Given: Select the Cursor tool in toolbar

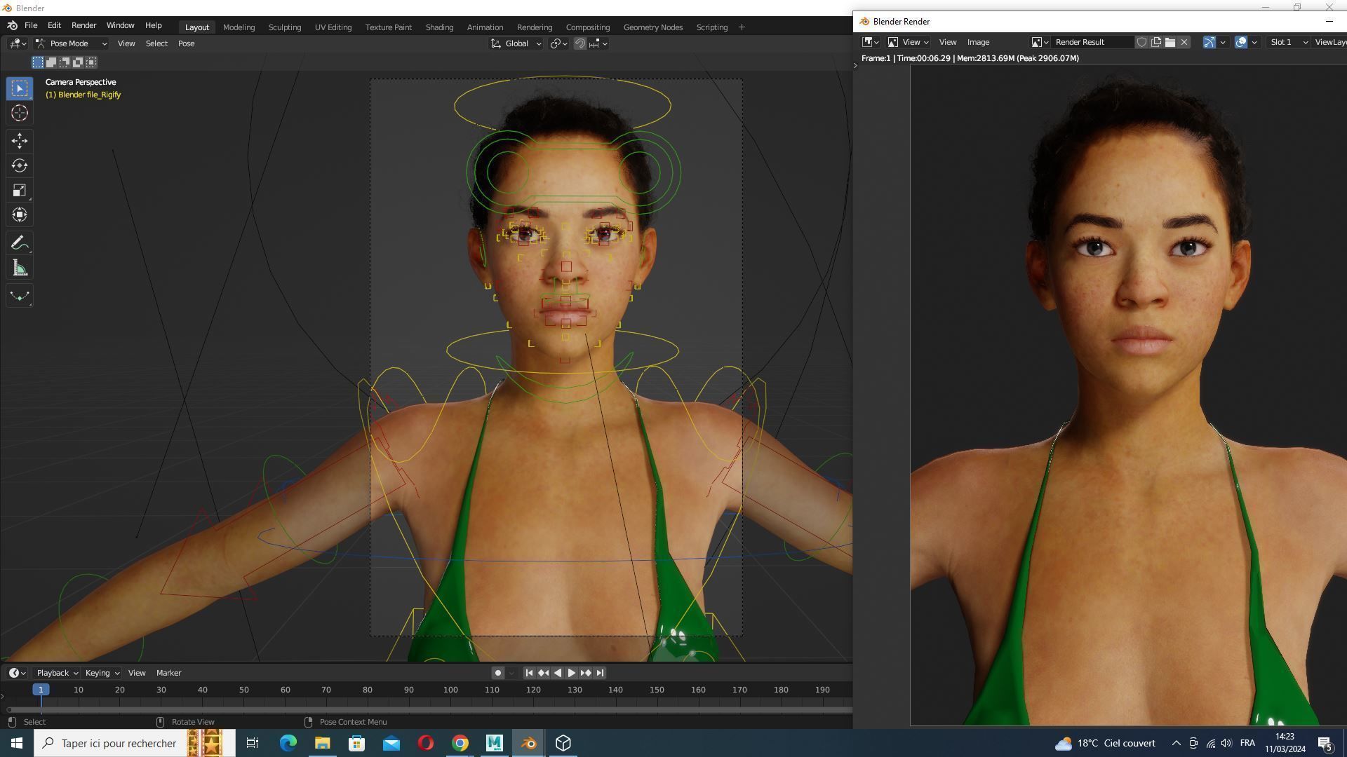Looking at the screenshot, I should (x=20, y=113).
